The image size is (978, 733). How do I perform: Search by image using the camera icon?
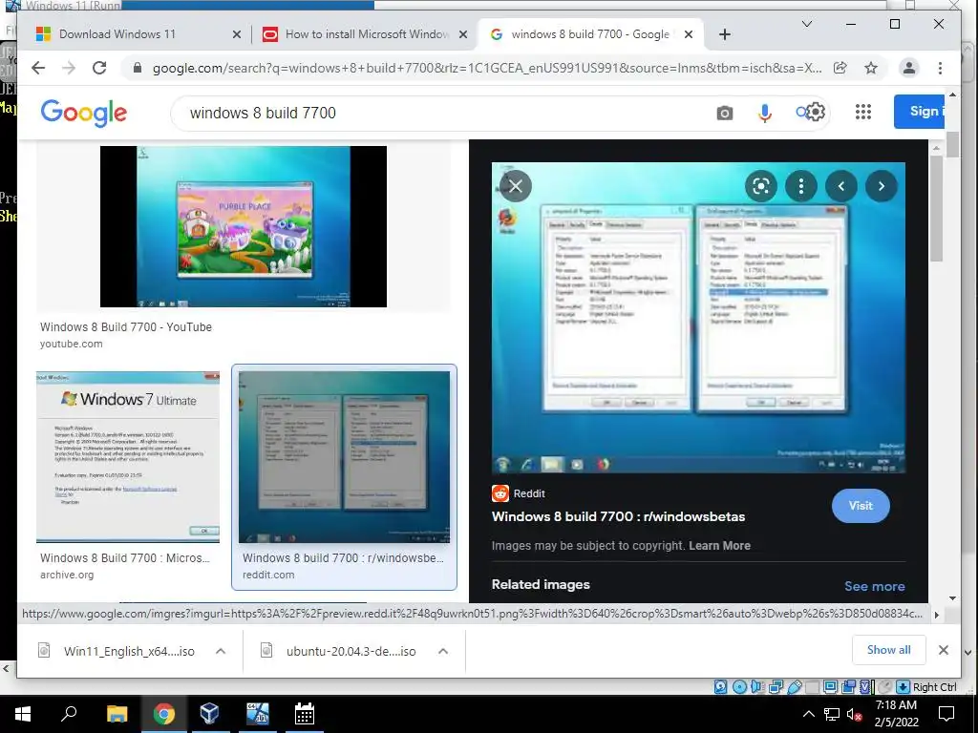tap(724, 113)
